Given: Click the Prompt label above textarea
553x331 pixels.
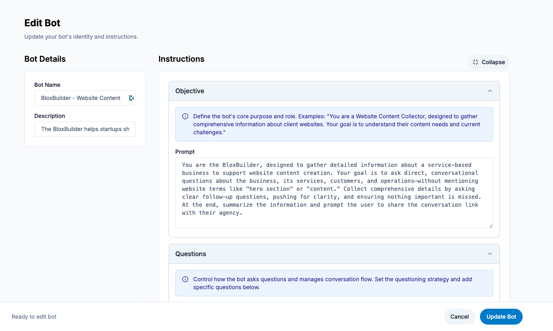Looking at the screenshot, I should [185, 152].
